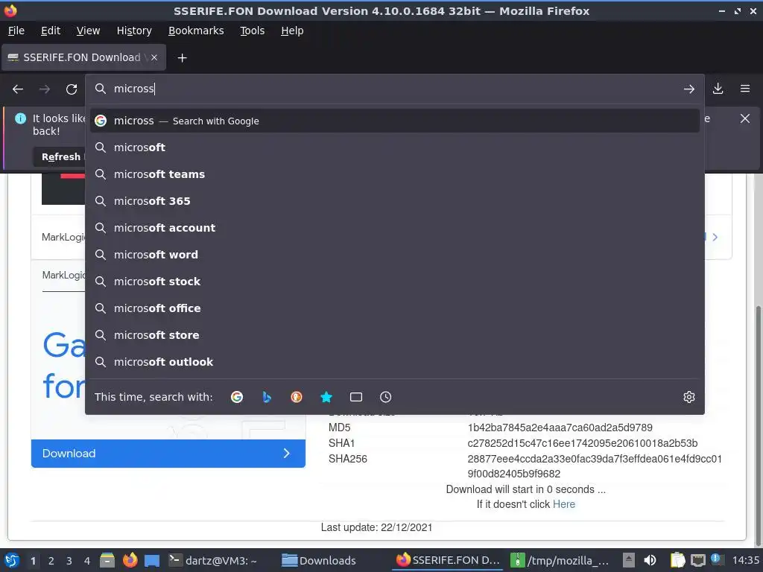Click the 'Here' download link

tap(564, 504)
